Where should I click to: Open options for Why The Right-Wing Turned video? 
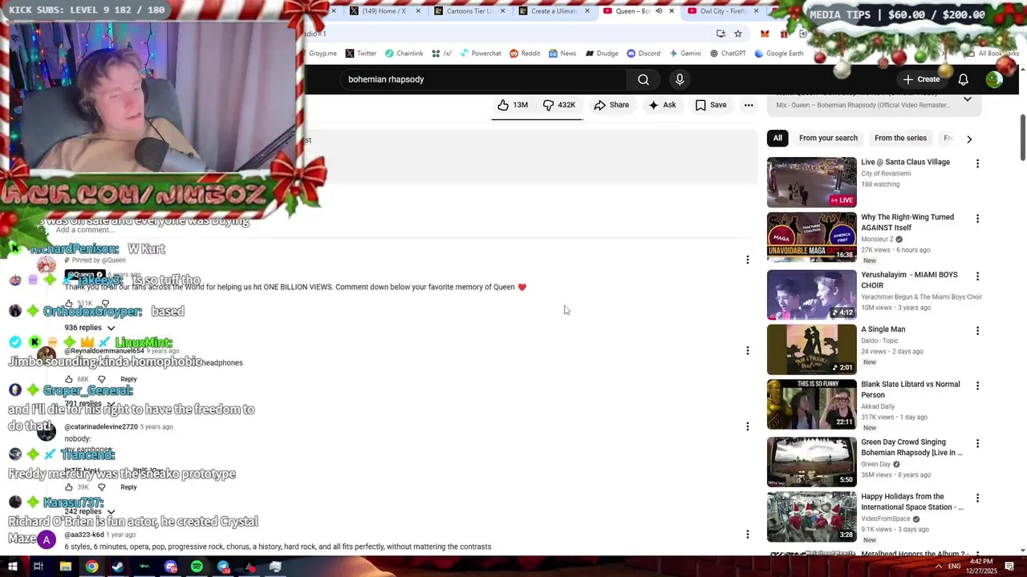[x=977, y=219]
